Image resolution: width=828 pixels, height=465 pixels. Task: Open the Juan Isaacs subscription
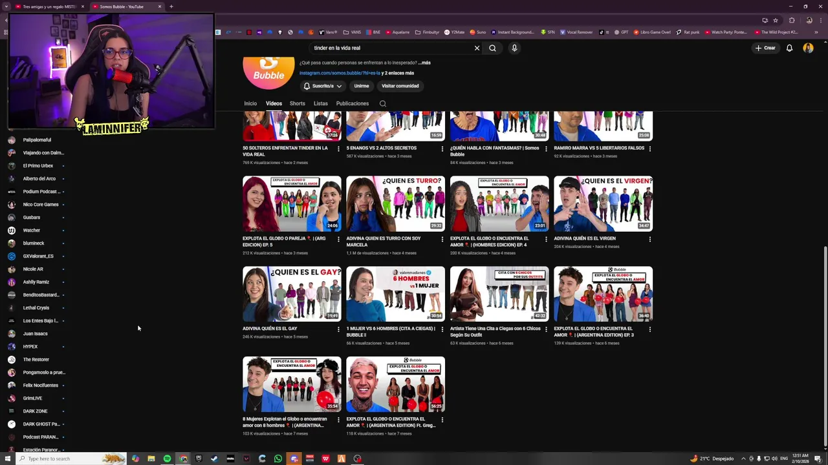click(x=37, y=333)
